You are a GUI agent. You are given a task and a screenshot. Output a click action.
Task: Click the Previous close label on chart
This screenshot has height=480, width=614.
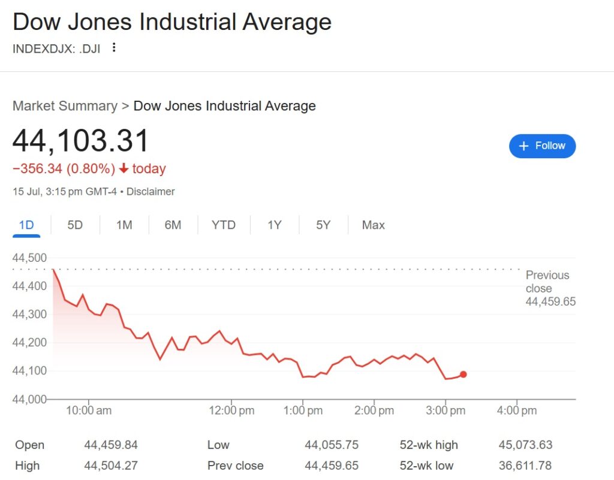point(548,282)
